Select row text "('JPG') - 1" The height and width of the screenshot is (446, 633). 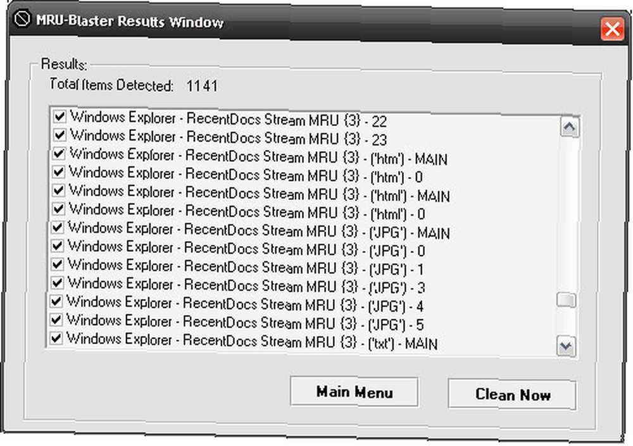pos(246,267)
